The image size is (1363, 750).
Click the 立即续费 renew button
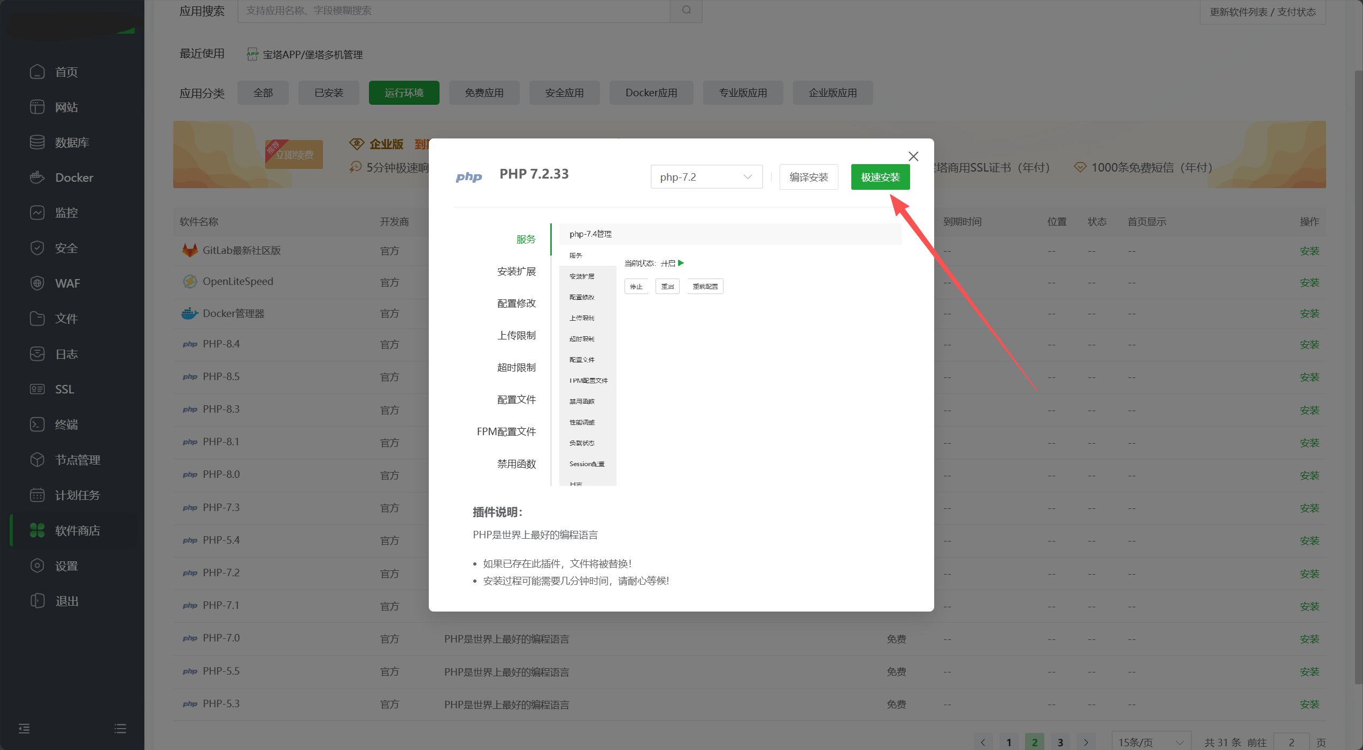(x=294, y=154)
